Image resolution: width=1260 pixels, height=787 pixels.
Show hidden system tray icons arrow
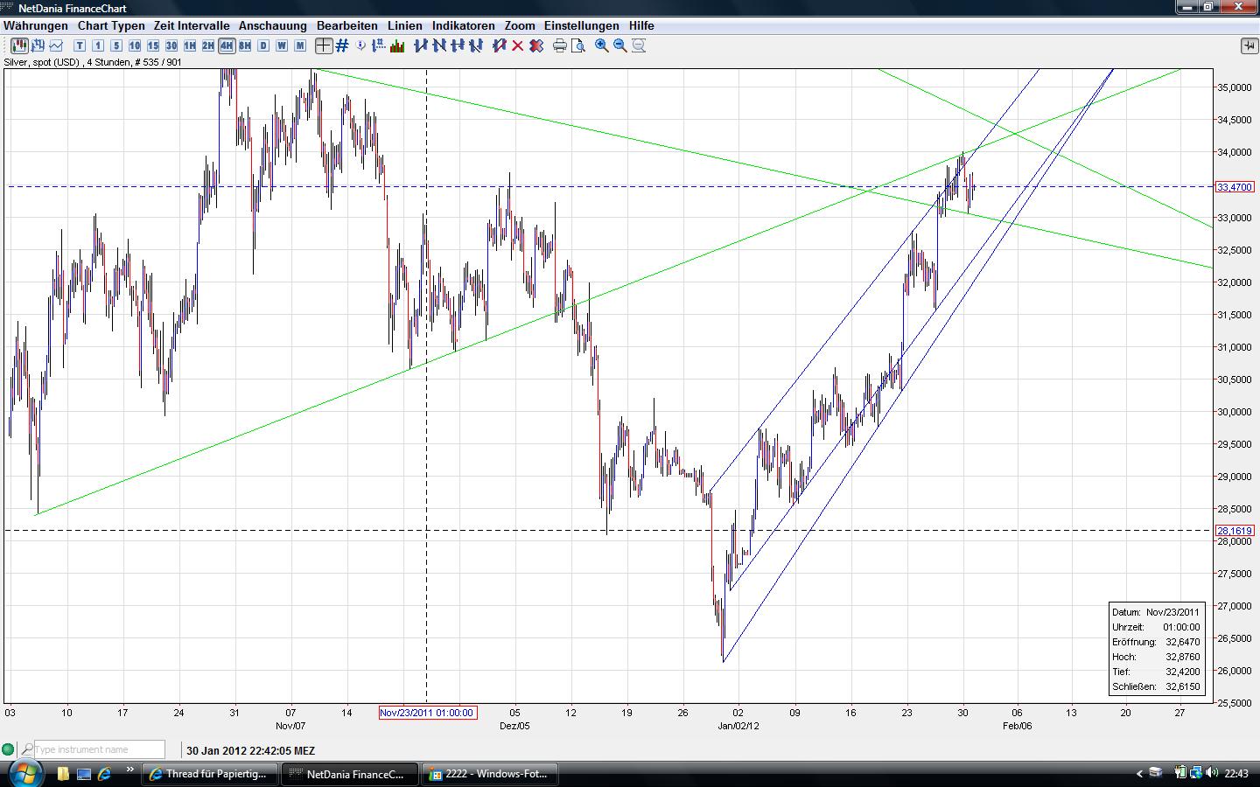point(1139,774)
